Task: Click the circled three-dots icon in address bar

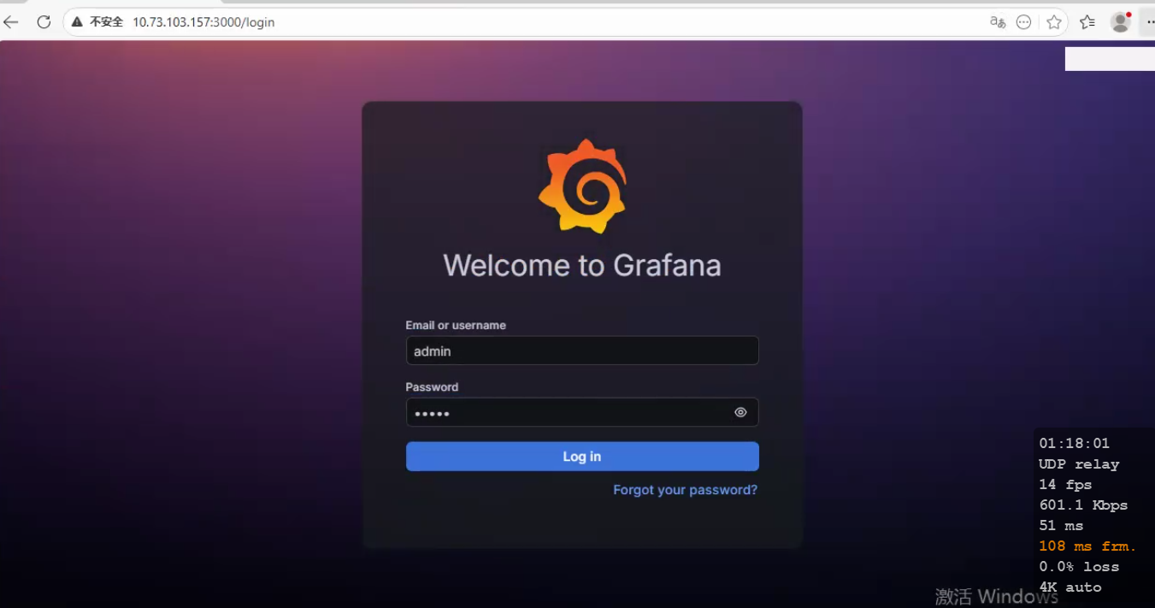Action: coord(1023,22)
